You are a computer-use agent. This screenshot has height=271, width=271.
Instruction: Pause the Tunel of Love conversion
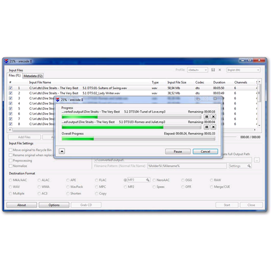point(207,117)
